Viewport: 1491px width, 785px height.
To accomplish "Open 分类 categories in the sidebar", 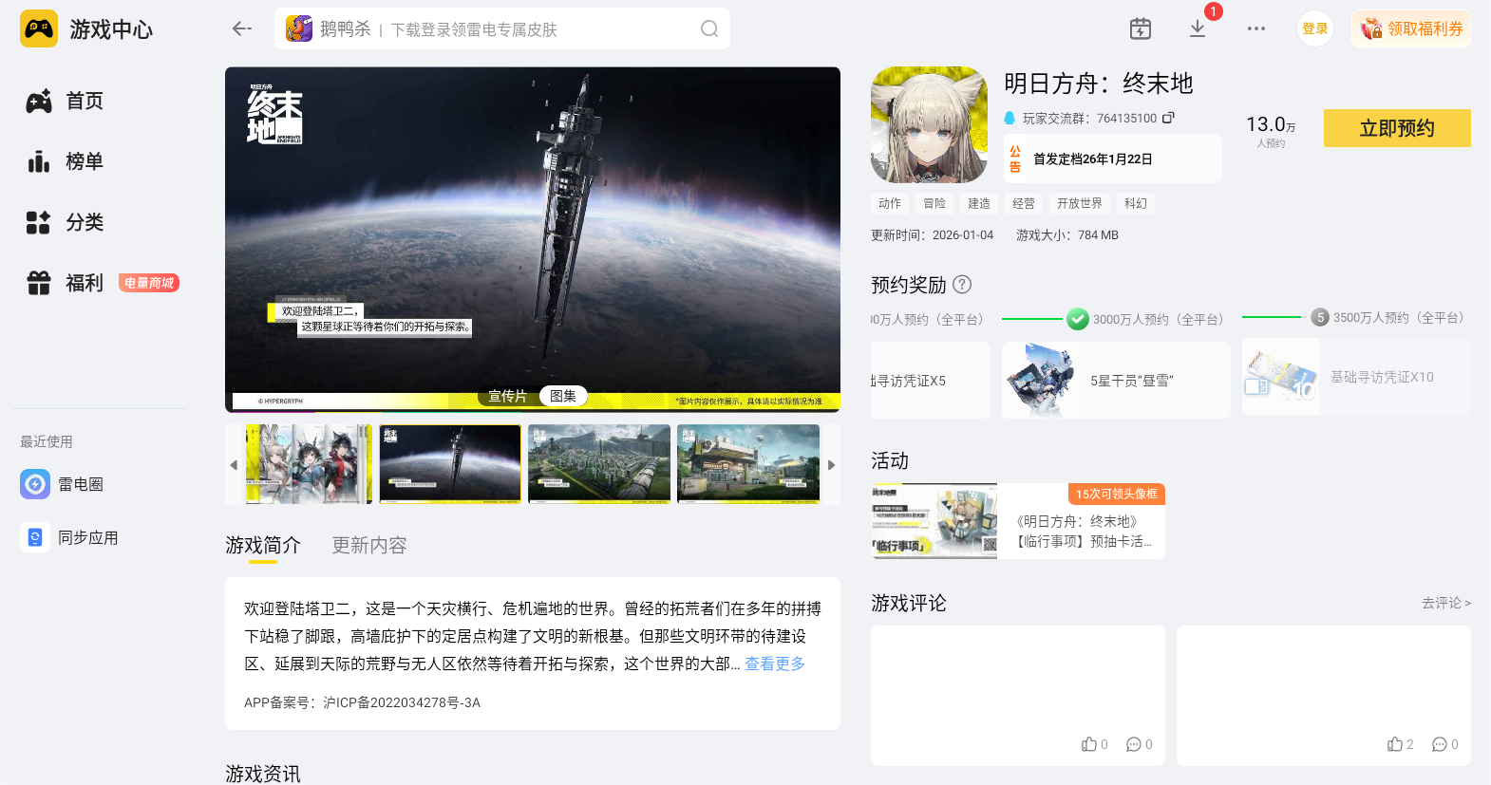I will (66, 222).
